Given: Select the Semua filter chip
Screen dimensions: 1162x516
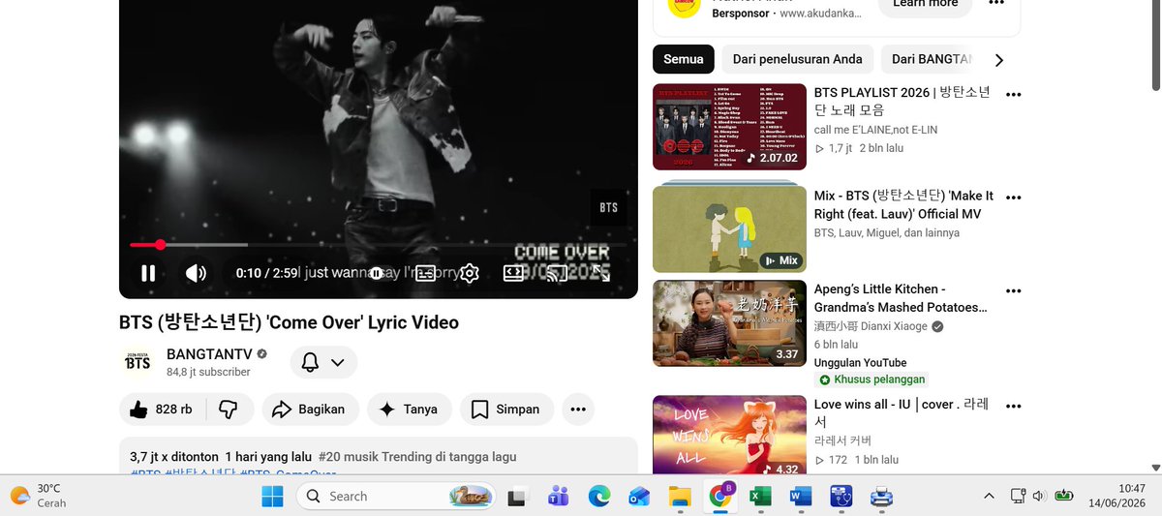Looking at the screenshot, I should tap(684, 59).
